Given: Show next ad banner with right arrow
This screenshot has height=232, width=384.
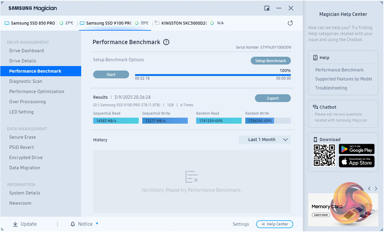Looking at the screenshot, I should click(x=376, y=188).
